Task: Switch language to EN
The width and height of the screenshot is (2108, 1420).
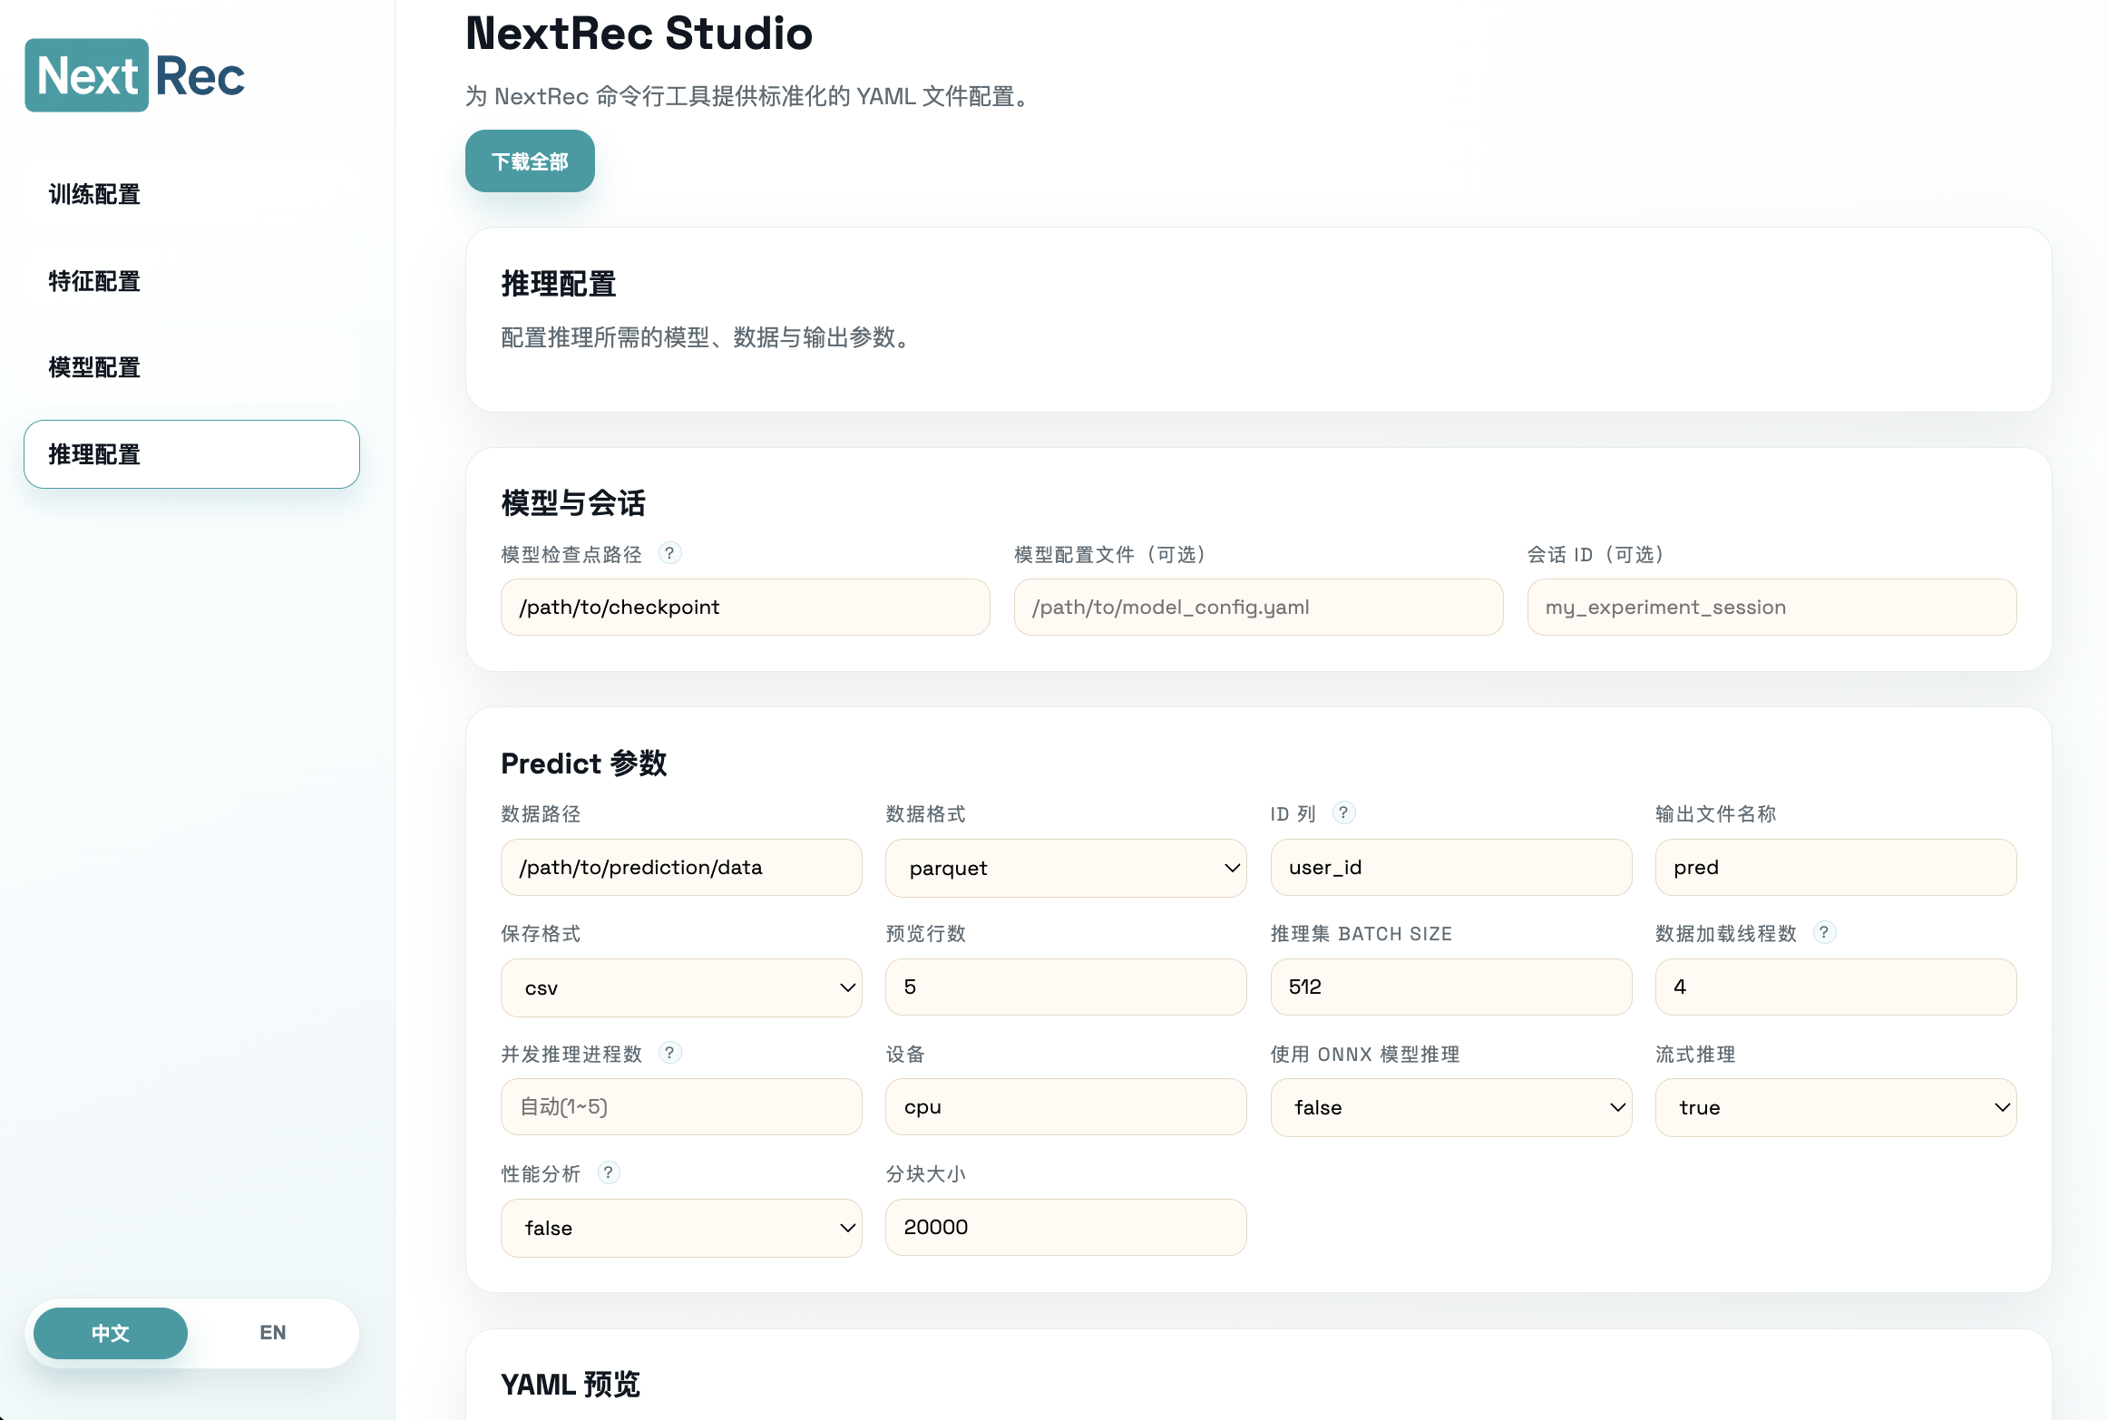Action: pos(272,1333)
